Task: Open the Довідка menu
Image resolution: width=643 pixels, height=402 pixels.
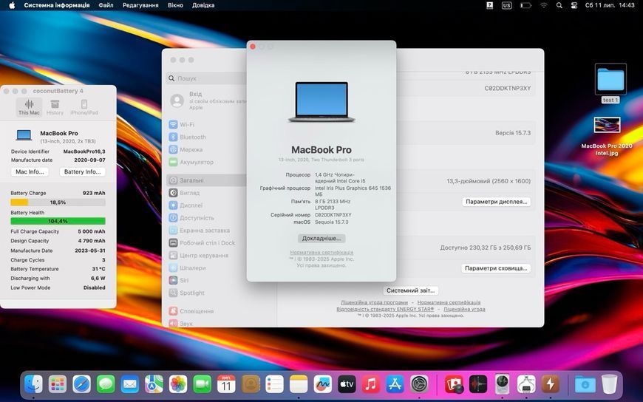Action: 203,5
